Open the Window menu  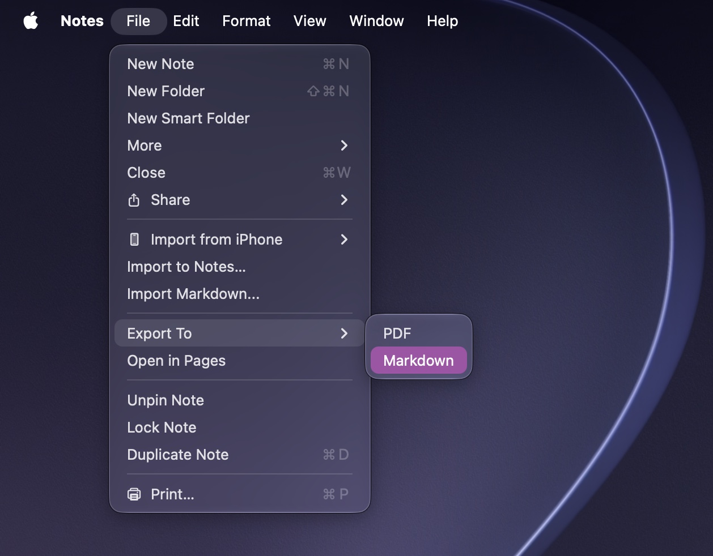376,21
